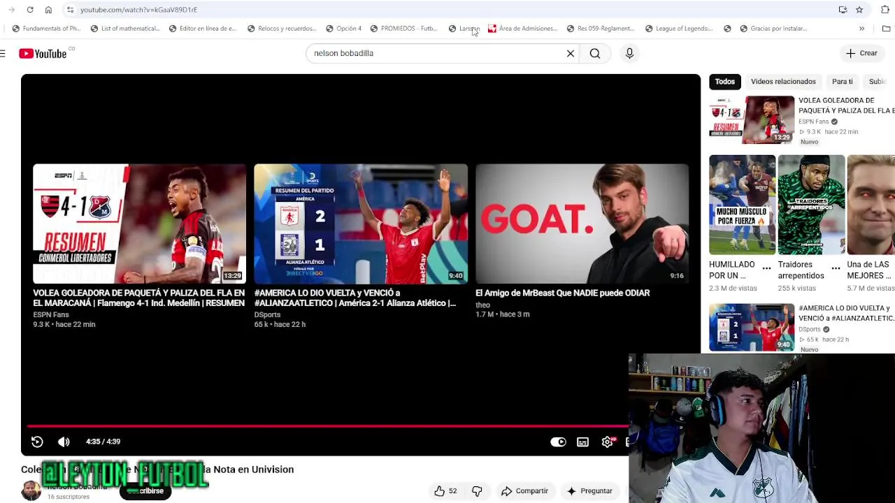Open theo channel under GOAT video

pyautogui.click(x=482, y=305)
